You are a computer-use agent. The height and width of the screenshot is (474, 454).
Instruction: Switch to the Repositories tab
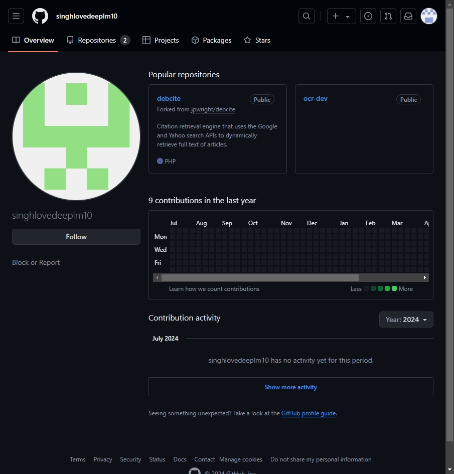[98, 40]
